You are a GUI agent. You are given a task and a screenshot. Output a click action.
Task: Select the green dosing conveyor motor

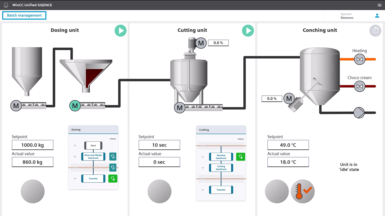coord(75,106)
